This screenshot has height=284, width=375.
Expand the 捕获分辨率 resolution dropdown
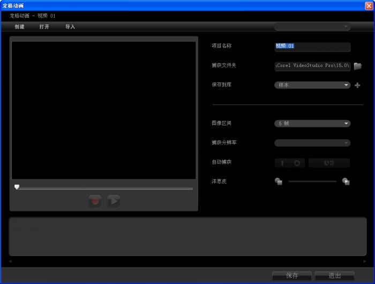312,143
